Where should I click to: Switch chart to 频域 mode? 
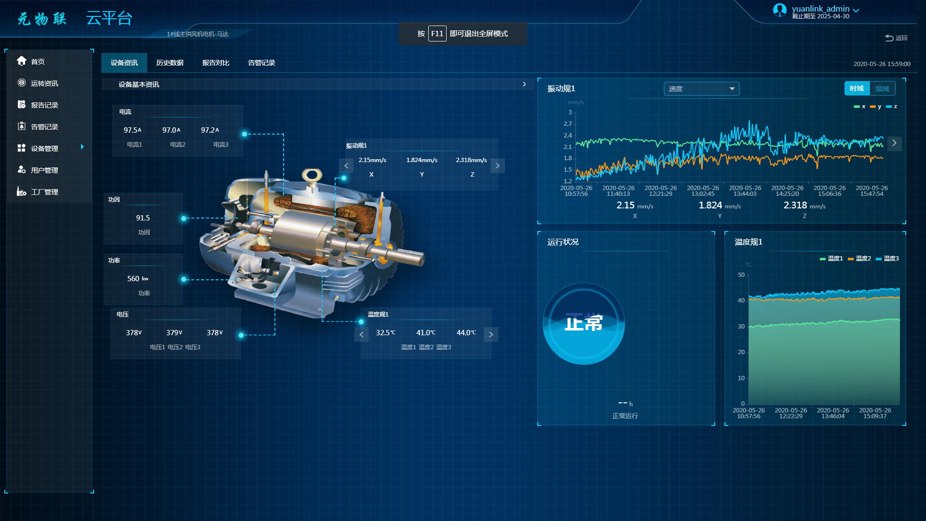(x=882, y=89)
